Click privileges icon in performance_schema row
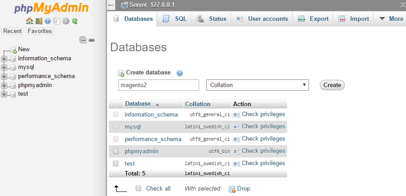This screenshot has width=406, height=196. [x=236, y=139]
